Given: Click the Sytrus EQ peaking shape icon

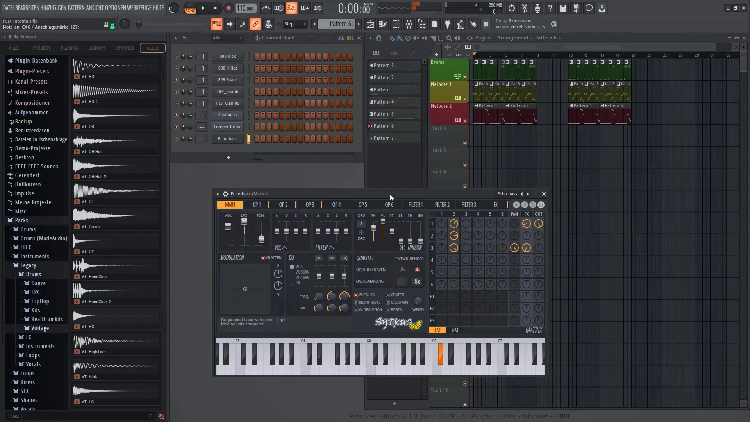Looking at the screenshot, I should (332, 258).
